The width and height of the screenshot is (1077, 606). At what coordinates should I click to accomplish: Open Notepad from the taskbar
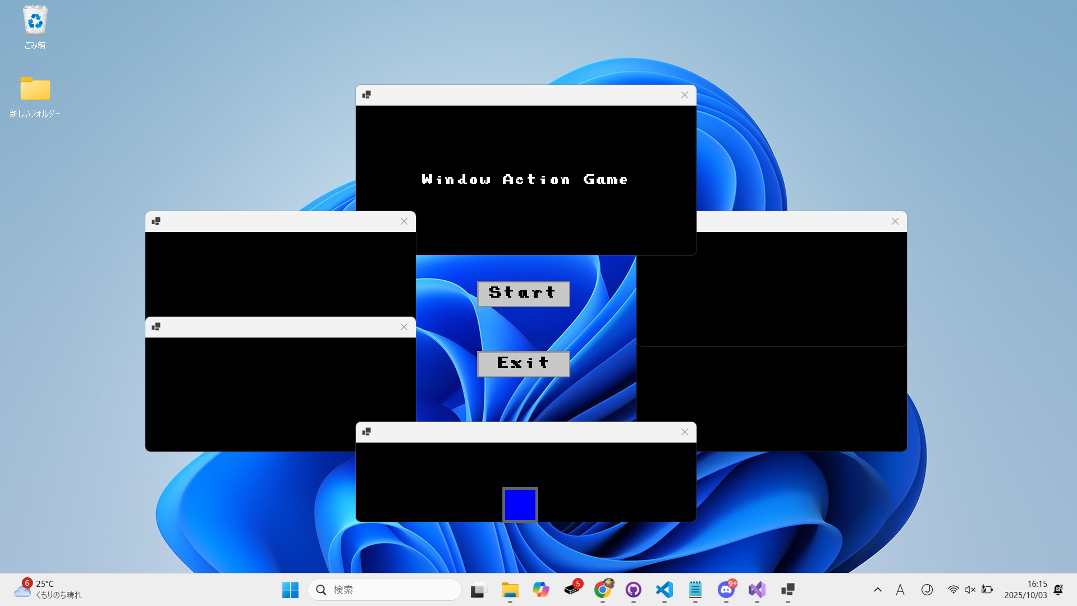click(x=695, y=590)
